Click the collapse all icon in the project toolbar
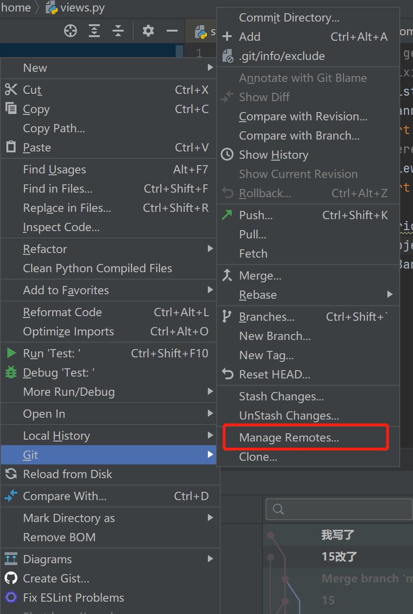This screenshot has height=614, width=413. (x=118, y=31)
